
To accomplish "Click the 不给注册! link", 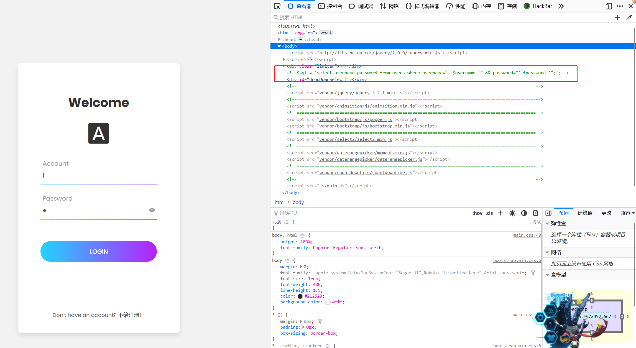I will tap(130, 315).
